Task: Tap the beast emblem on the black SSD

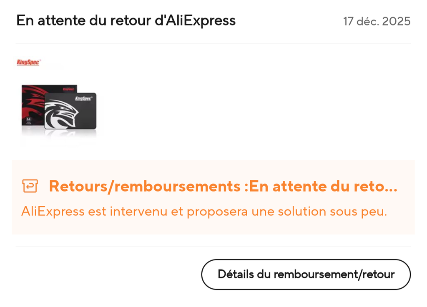Action: (62, 114)
